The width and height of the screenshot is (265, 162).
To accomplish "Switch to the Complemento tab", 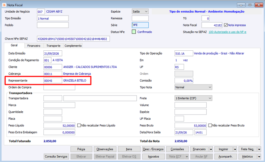I will tap(73, 46).
